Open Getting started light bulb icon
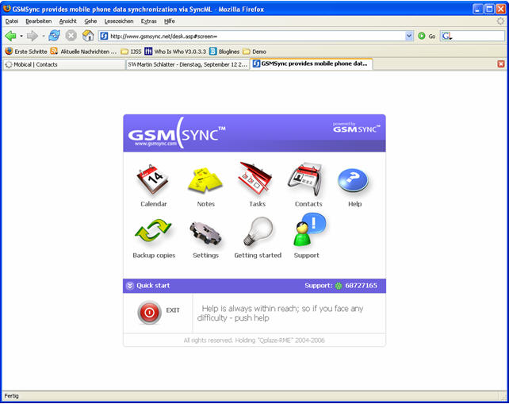The height and width of the screenshot is (404, 509). (x=258, y=232)
